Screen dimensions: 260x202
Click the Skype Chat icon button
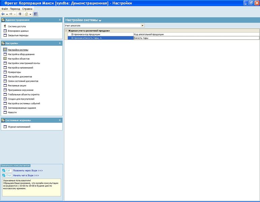(7, 175)
